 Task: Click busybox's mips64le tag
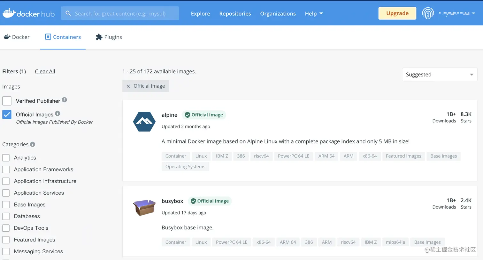point(395,242)
